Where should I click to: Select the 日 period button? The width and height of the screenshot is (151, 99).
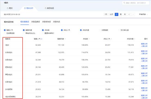click(x=117, y=14)
